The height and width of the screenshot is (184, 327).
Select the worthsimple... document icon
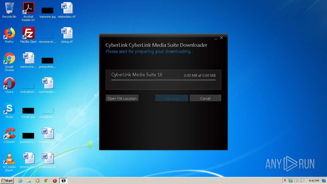[48, 85]
